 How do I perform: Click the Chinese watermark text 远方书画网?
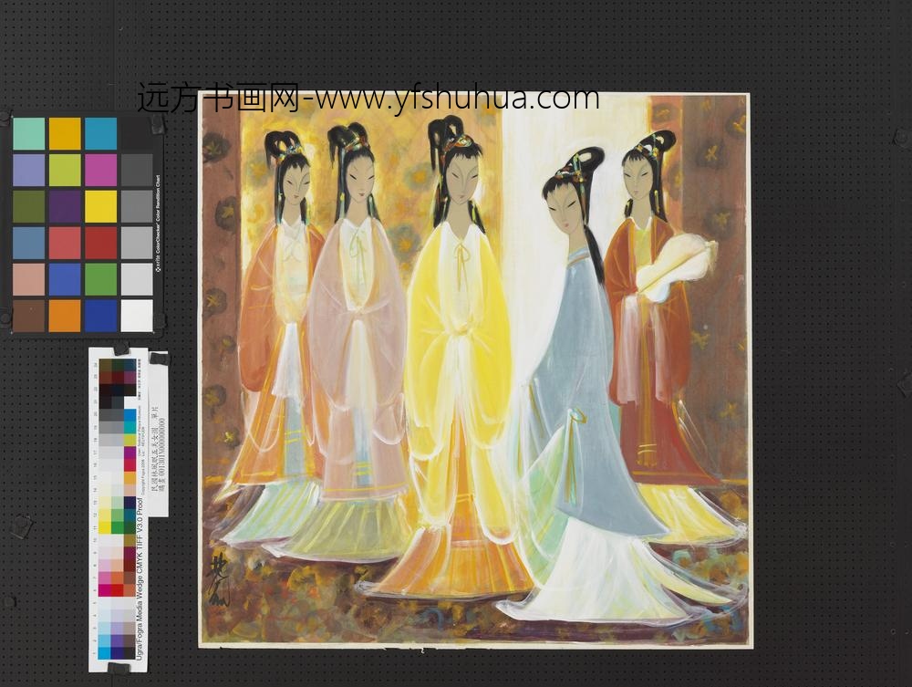click(217, 98)
